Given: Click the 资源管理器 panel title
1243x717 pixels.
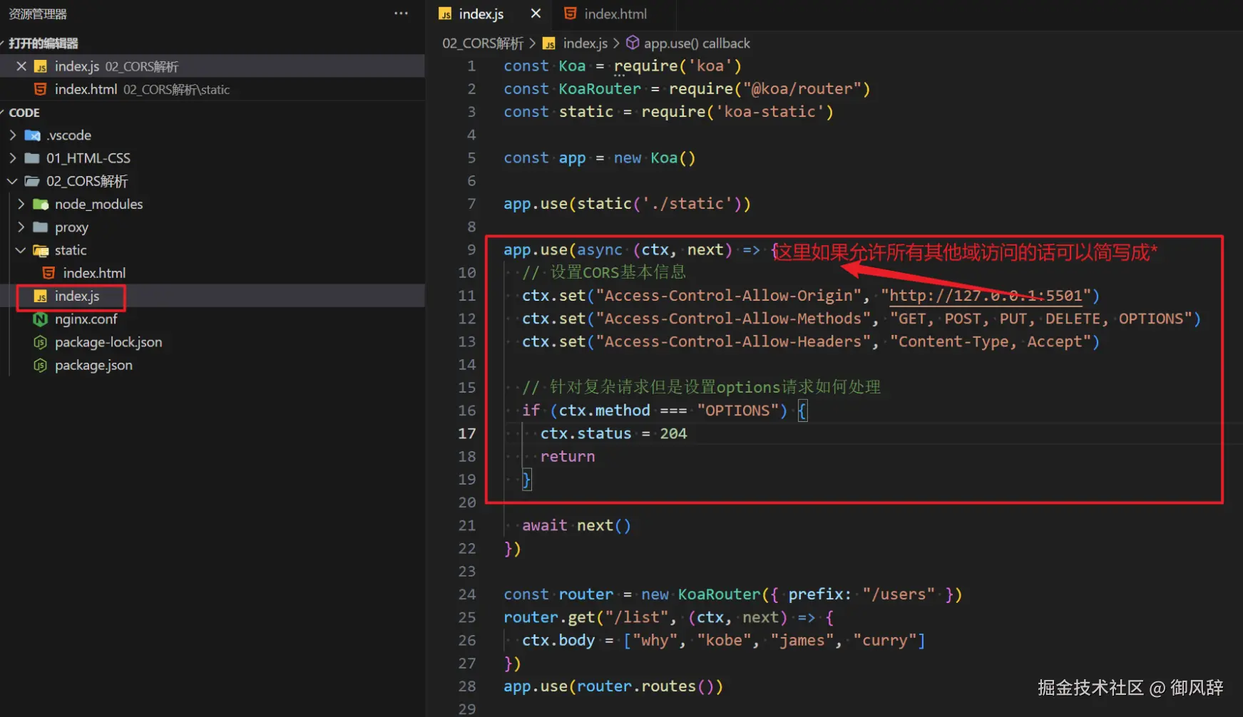Looking at the screenshot, I should coord(38,14).
